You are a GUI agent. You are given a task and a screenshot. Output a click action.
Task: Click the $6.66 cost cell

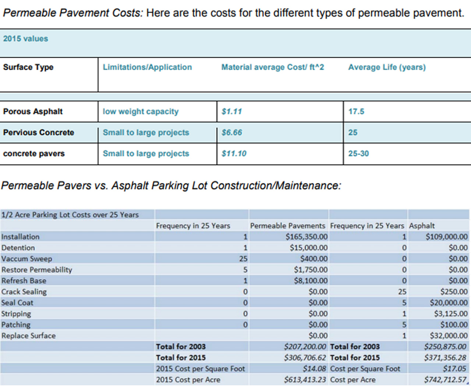click(x=232, y=132)
